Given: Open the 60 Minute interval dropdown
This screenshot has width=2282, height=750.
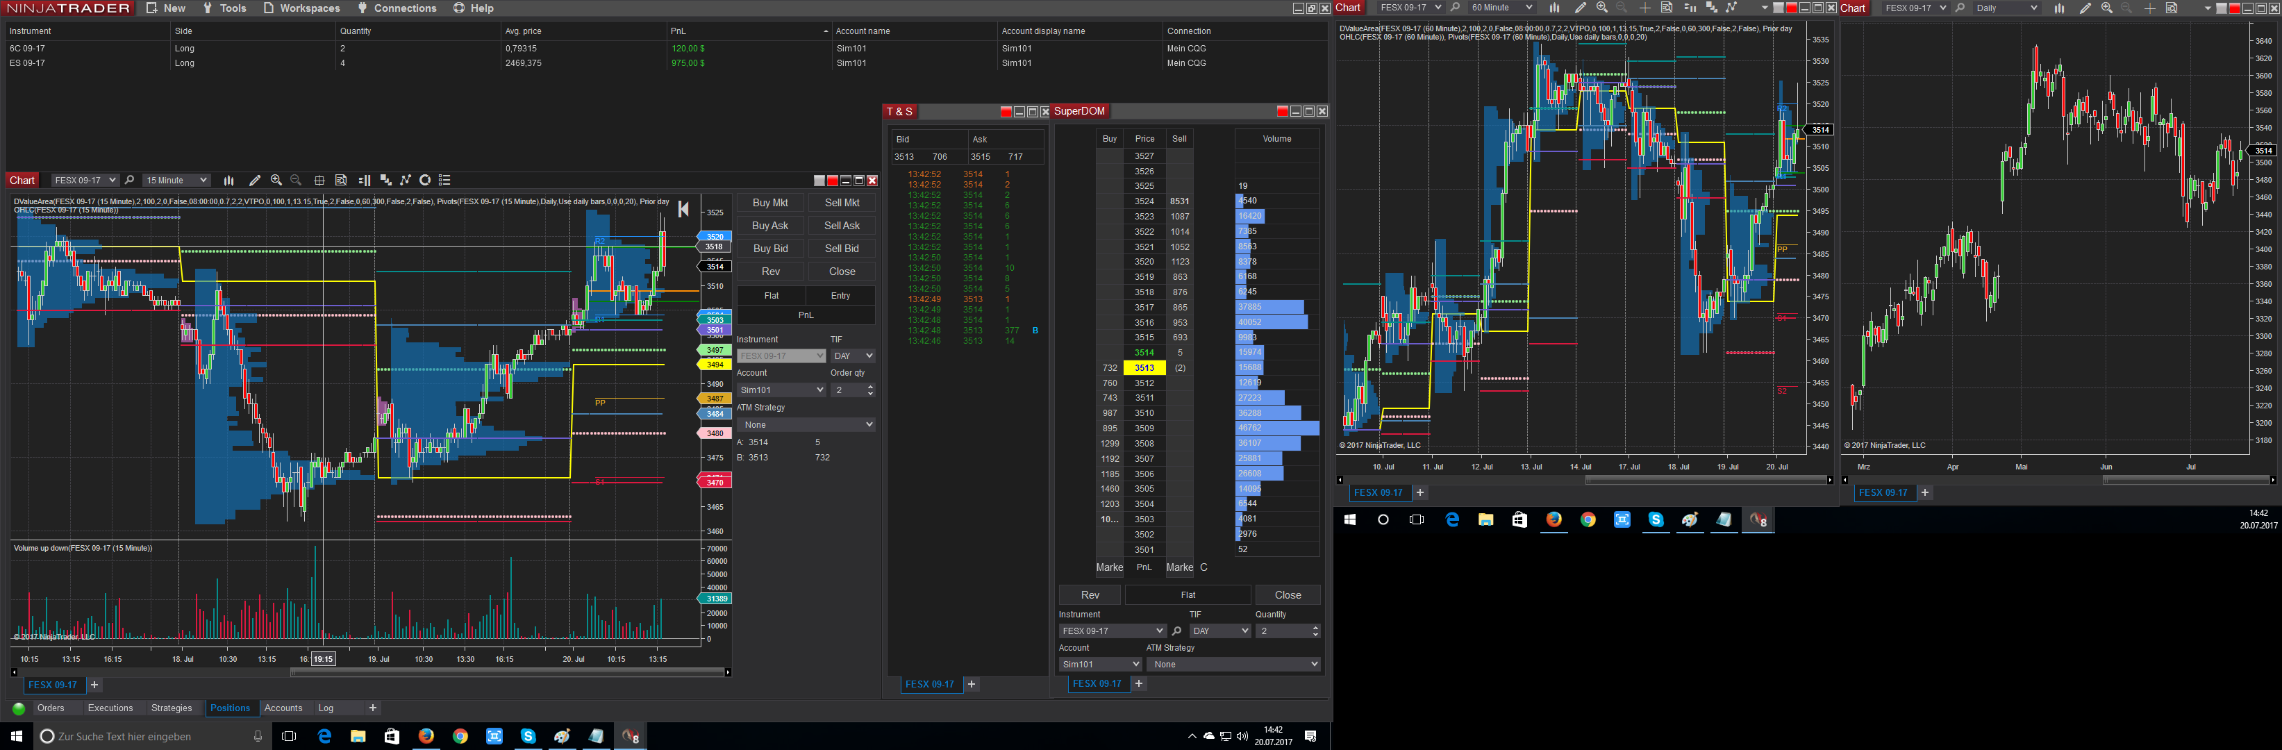Looking at the screenshot, I should coord(1501,8).
